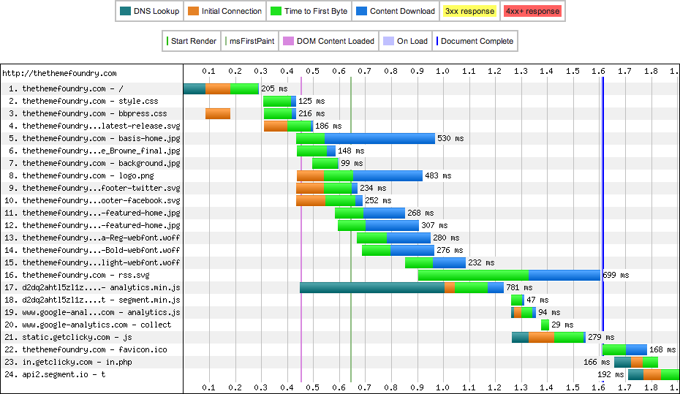Screen dimensions: 680x394
Task: Click the 29 ms collect request bar
Action: pyautogui.click(x=545, y=325)
